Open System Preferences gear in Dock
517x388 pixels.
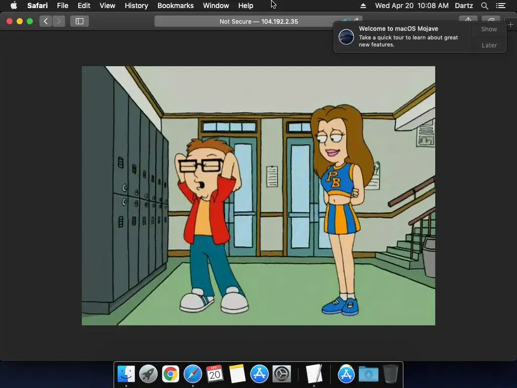[x=281, y=374]
